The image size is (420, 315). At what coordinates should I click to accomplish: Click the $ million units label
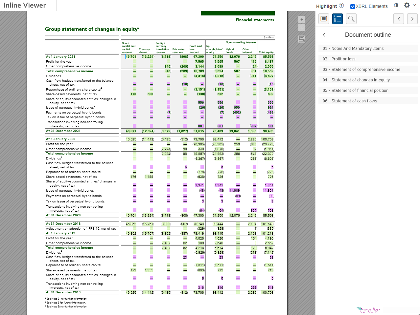pos(269,37)
